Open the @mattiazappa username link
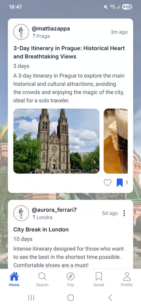Viewport: 141px width, 307px height. pos(51,29)
